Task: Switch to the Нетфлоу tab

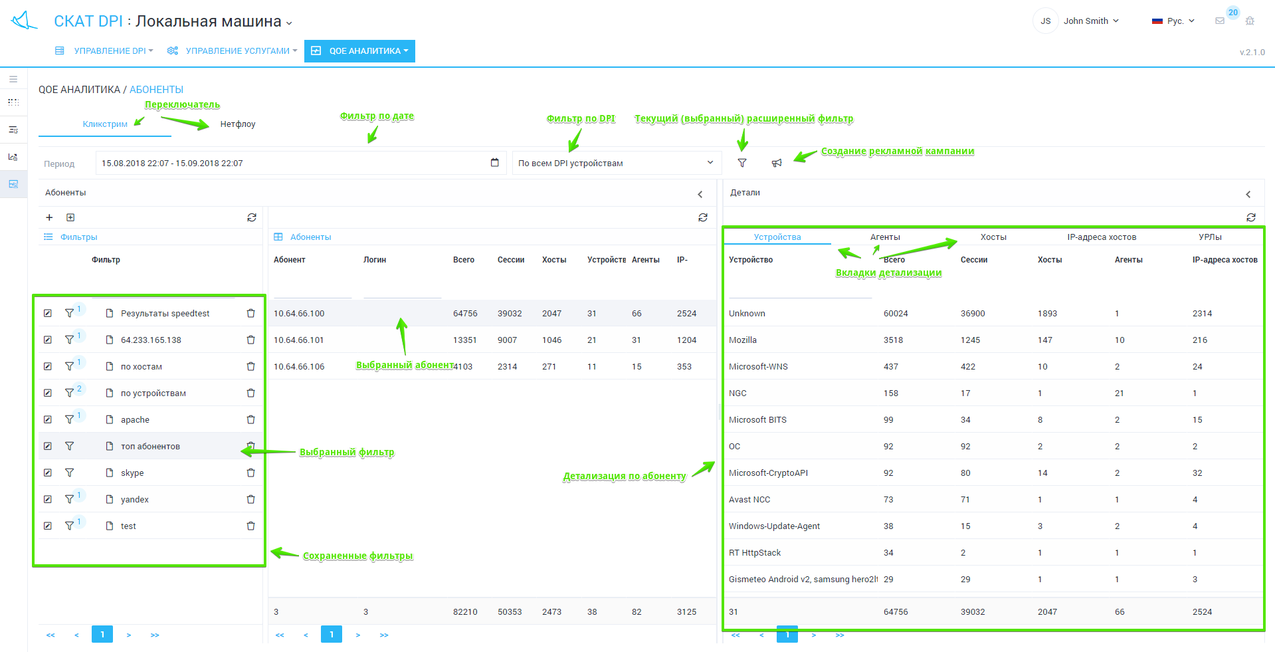Action: 238,124
